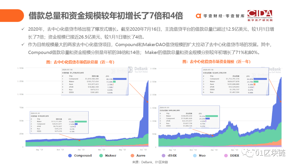Click the 70.31% green share bar
Image resolution: width=295 pixels, height=166 pixels.
212,116
